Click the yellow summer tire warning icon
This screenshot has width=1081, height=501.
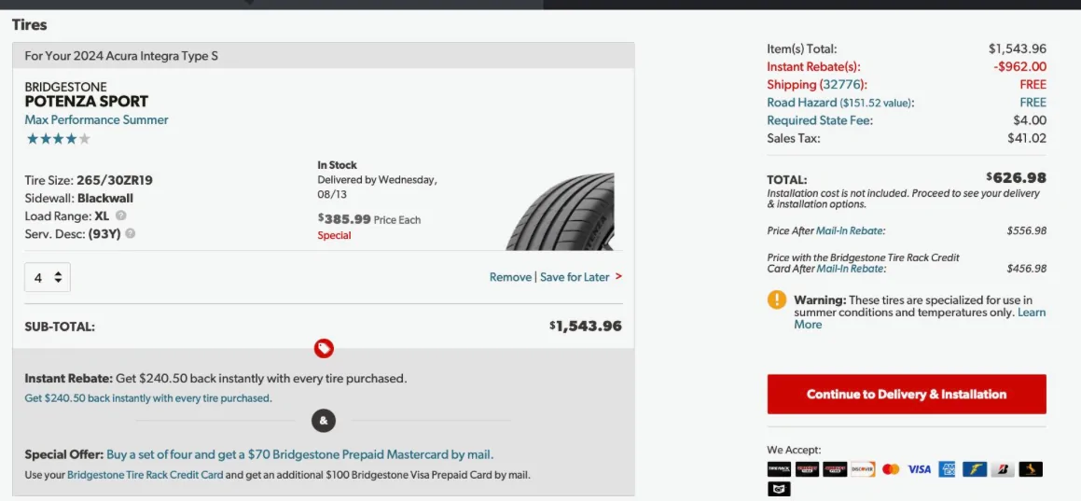point(777,300)
